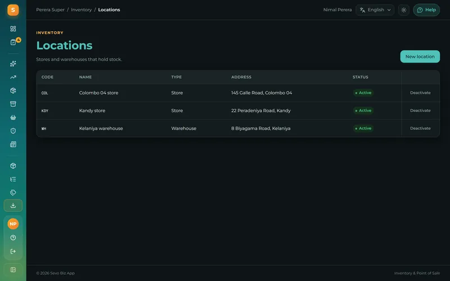Select the KDY code cell
450x281 pixels.
45,111
